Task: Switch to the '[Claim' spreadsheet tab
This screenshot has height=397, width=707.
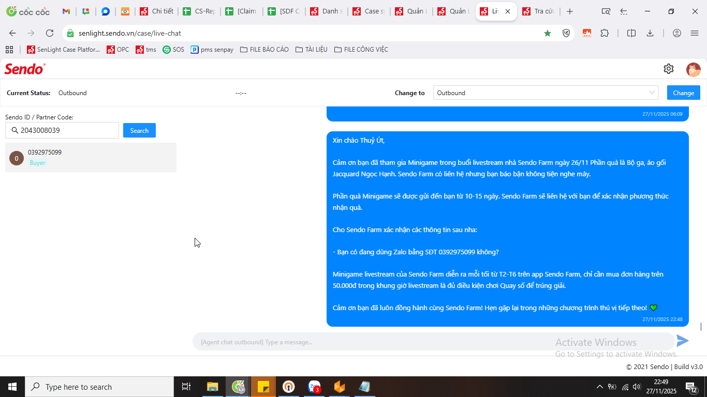Action: click(x=242, y=11)
